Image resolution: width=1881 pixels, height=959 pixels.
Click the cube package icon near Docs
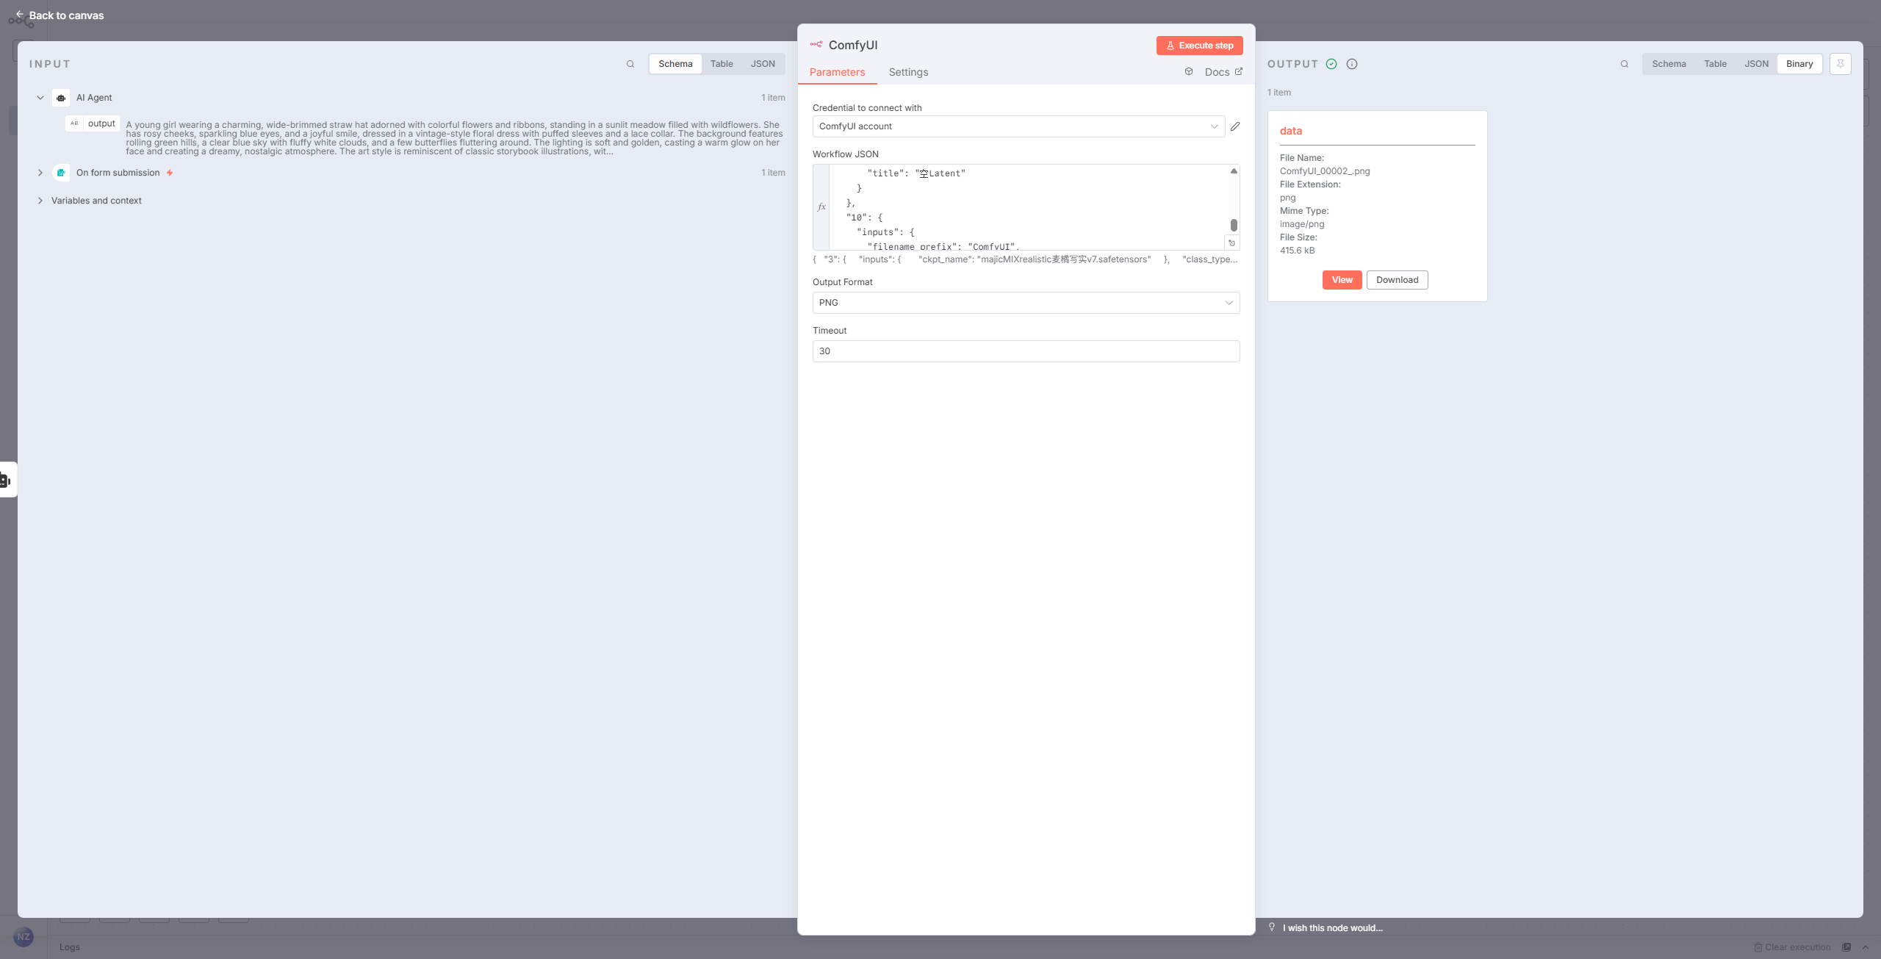[x=1189, y=71]
